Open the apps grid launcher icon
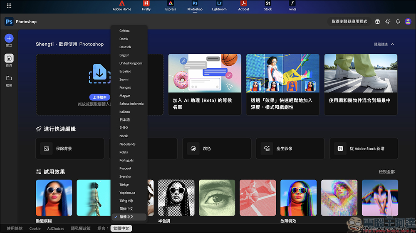This screenshot has width=416, height=233. coord(9,5)
